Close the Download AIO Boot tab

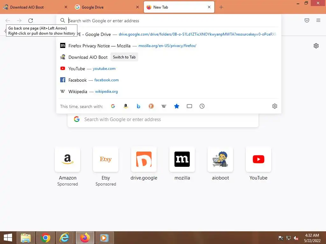pos(66,7)
